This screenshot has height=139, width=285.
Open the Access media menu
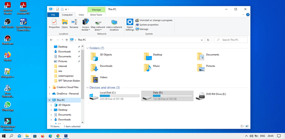[x=85, y=25]
